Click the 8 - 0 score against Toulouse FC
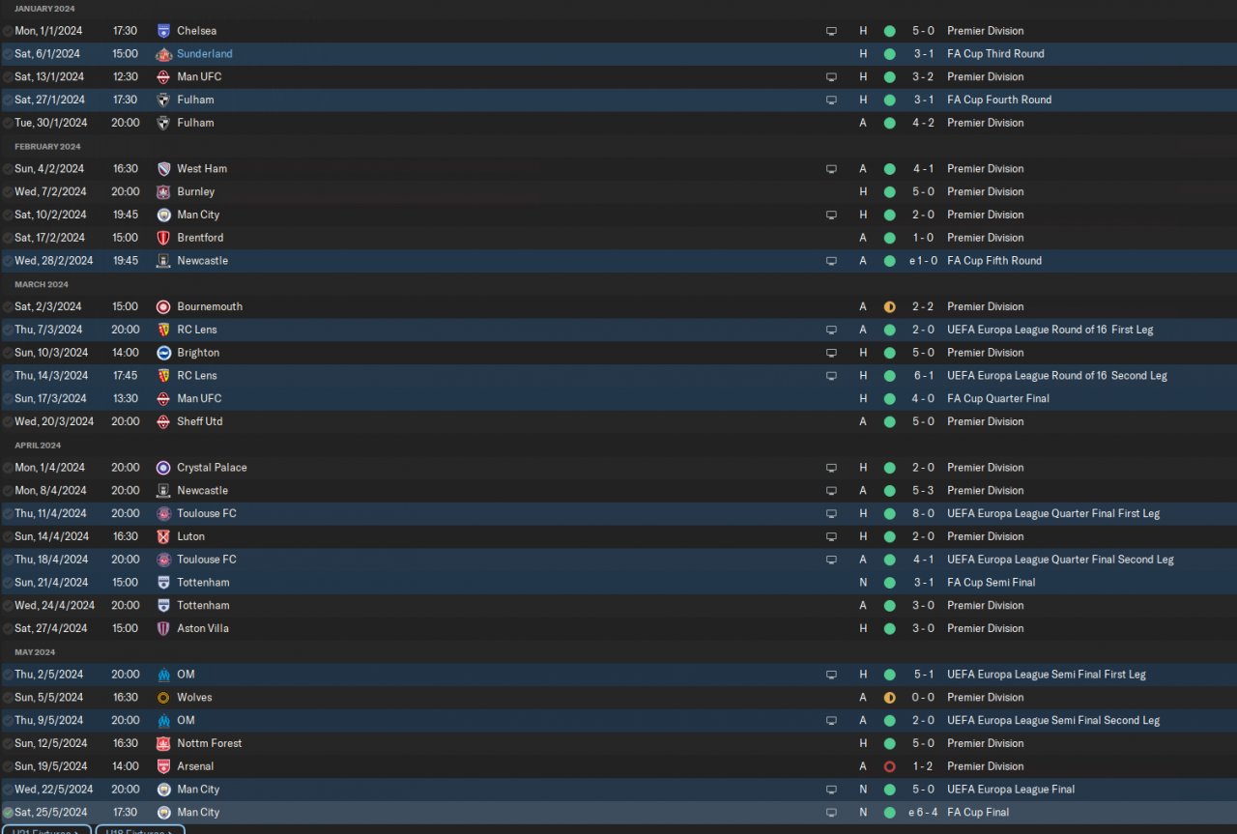 924,514
